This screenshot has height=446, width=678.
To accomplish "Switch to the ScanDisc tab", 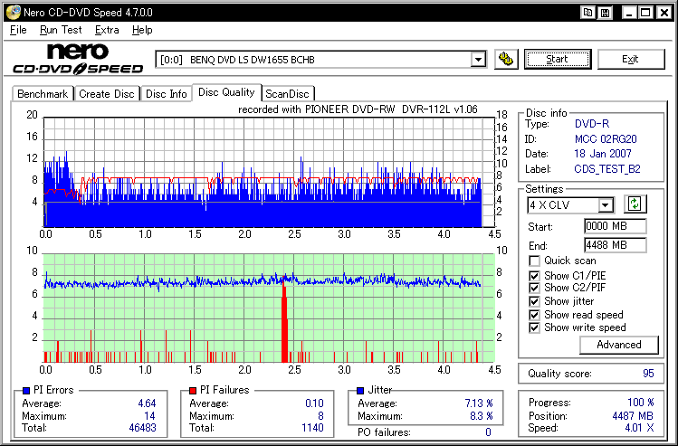I will 287,94.
